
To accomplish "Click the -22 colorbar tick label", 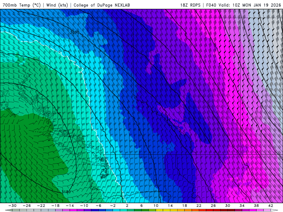I will [41, 206].
